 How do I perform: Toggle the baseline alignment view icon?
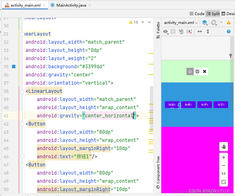(x=173, y=31)
